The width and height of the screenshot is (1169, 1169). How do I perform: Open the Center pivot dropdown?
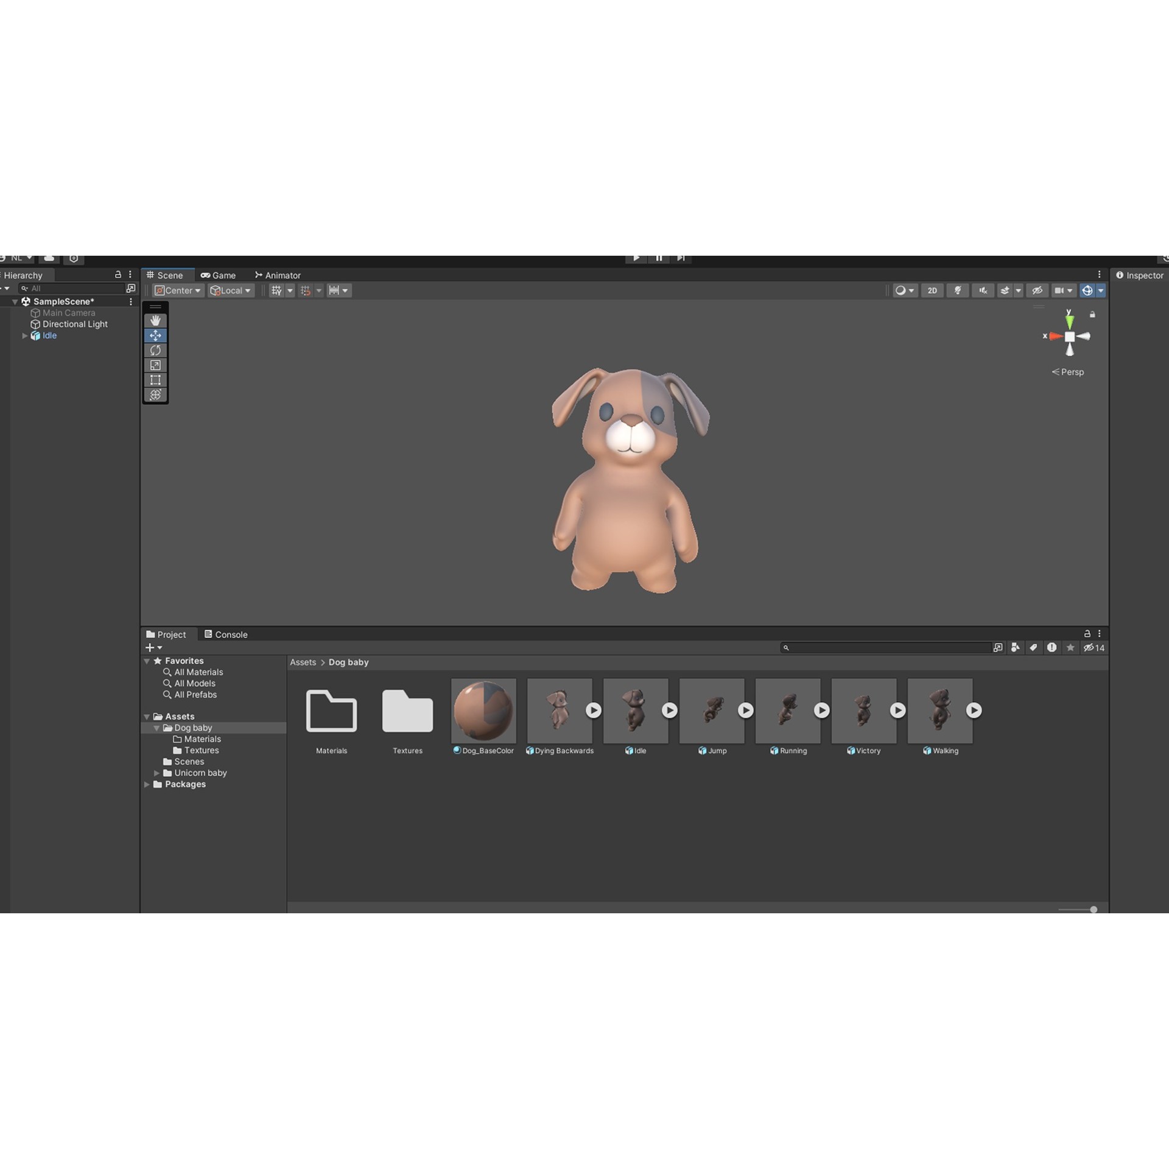pyautogui.click(x=177, y=290)
